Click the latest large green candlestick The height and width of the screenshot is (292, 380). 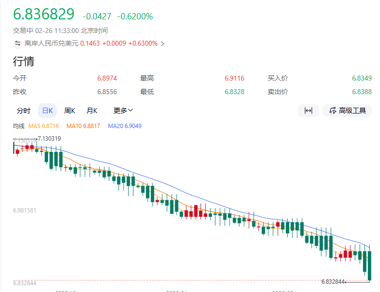[x=369, y=265]
